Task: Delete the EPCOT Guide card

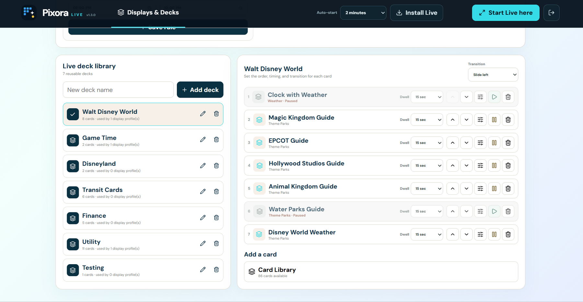Action: (x=508, y=143)
